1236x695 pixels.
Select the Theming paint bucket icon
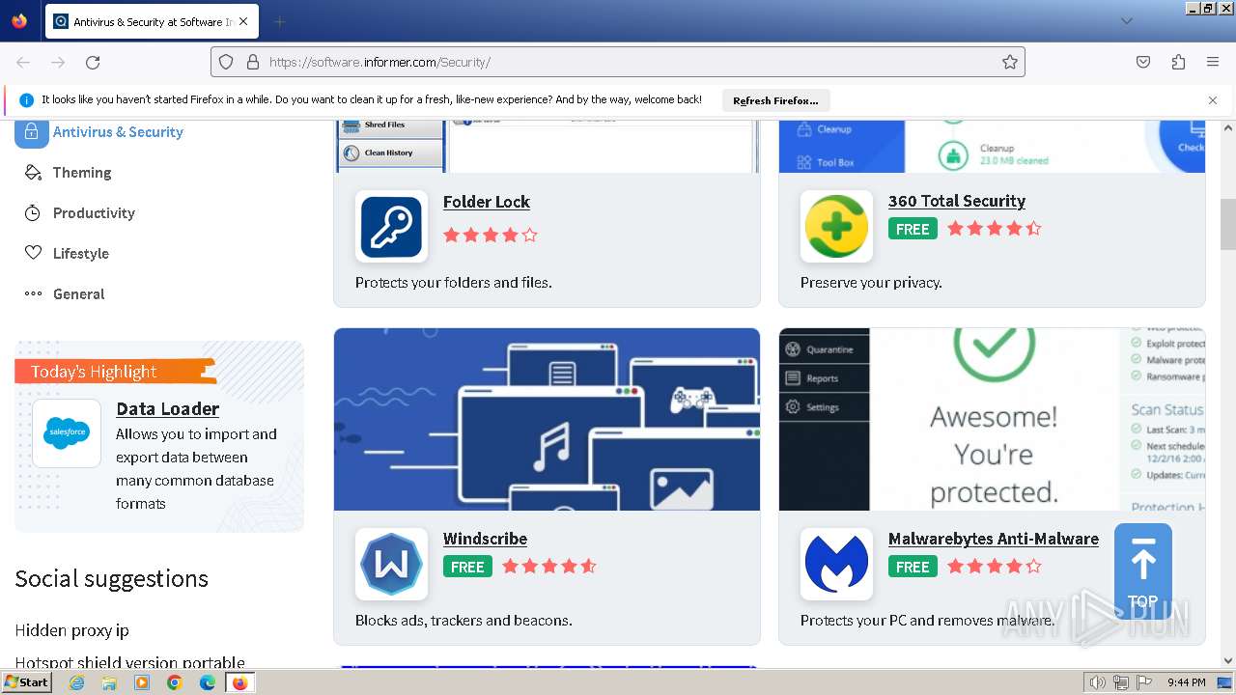33,172
